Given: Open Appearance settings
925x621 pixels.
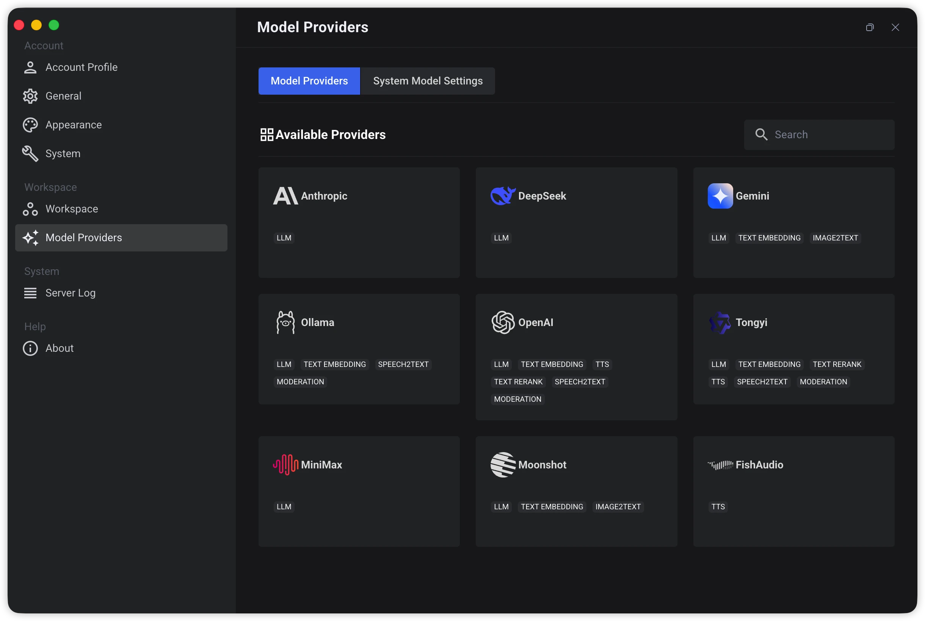Looking at the screenshot, I should click(x=121, y=125).
